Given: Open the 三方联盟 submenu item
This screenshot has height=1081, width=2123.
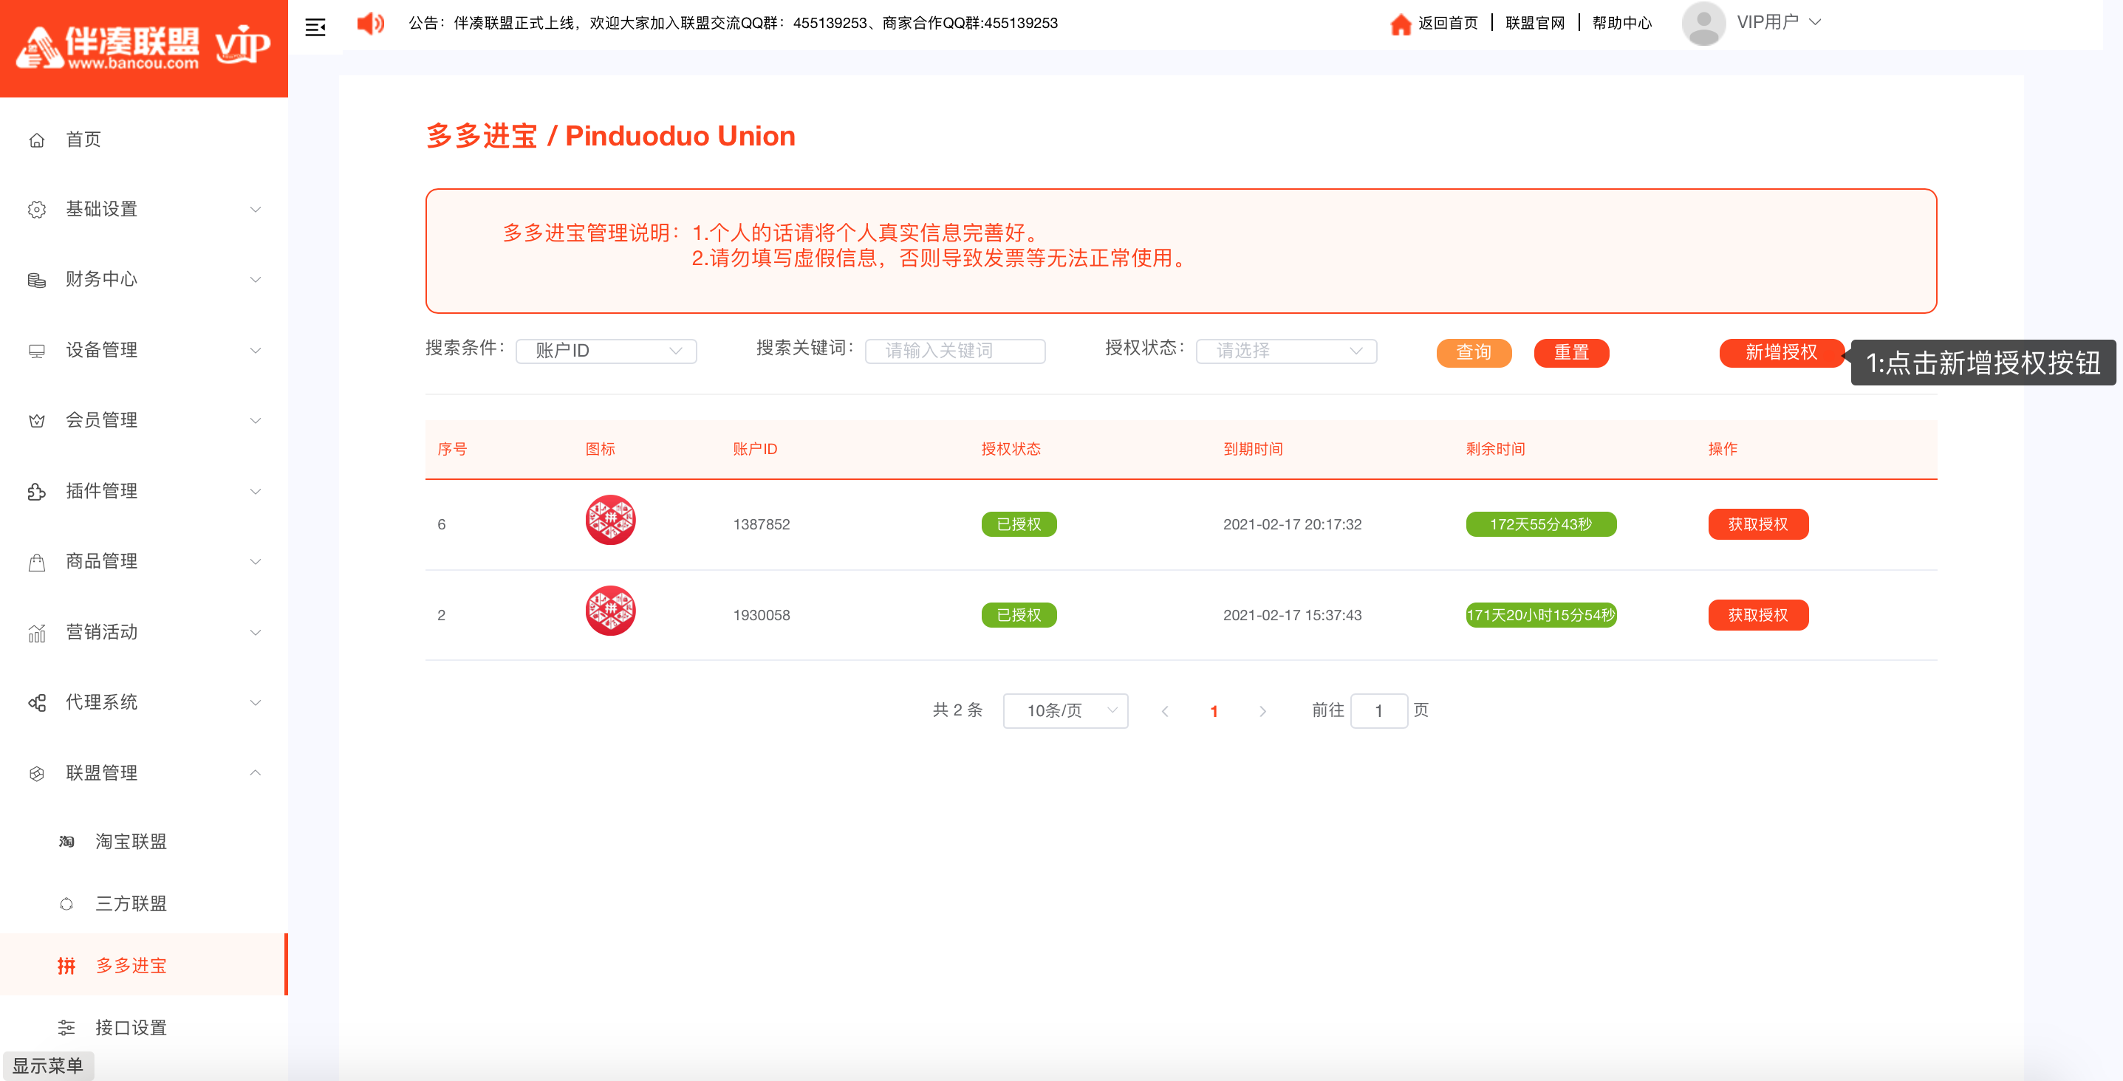Looking at the screenshot, I should coord(144,904).
